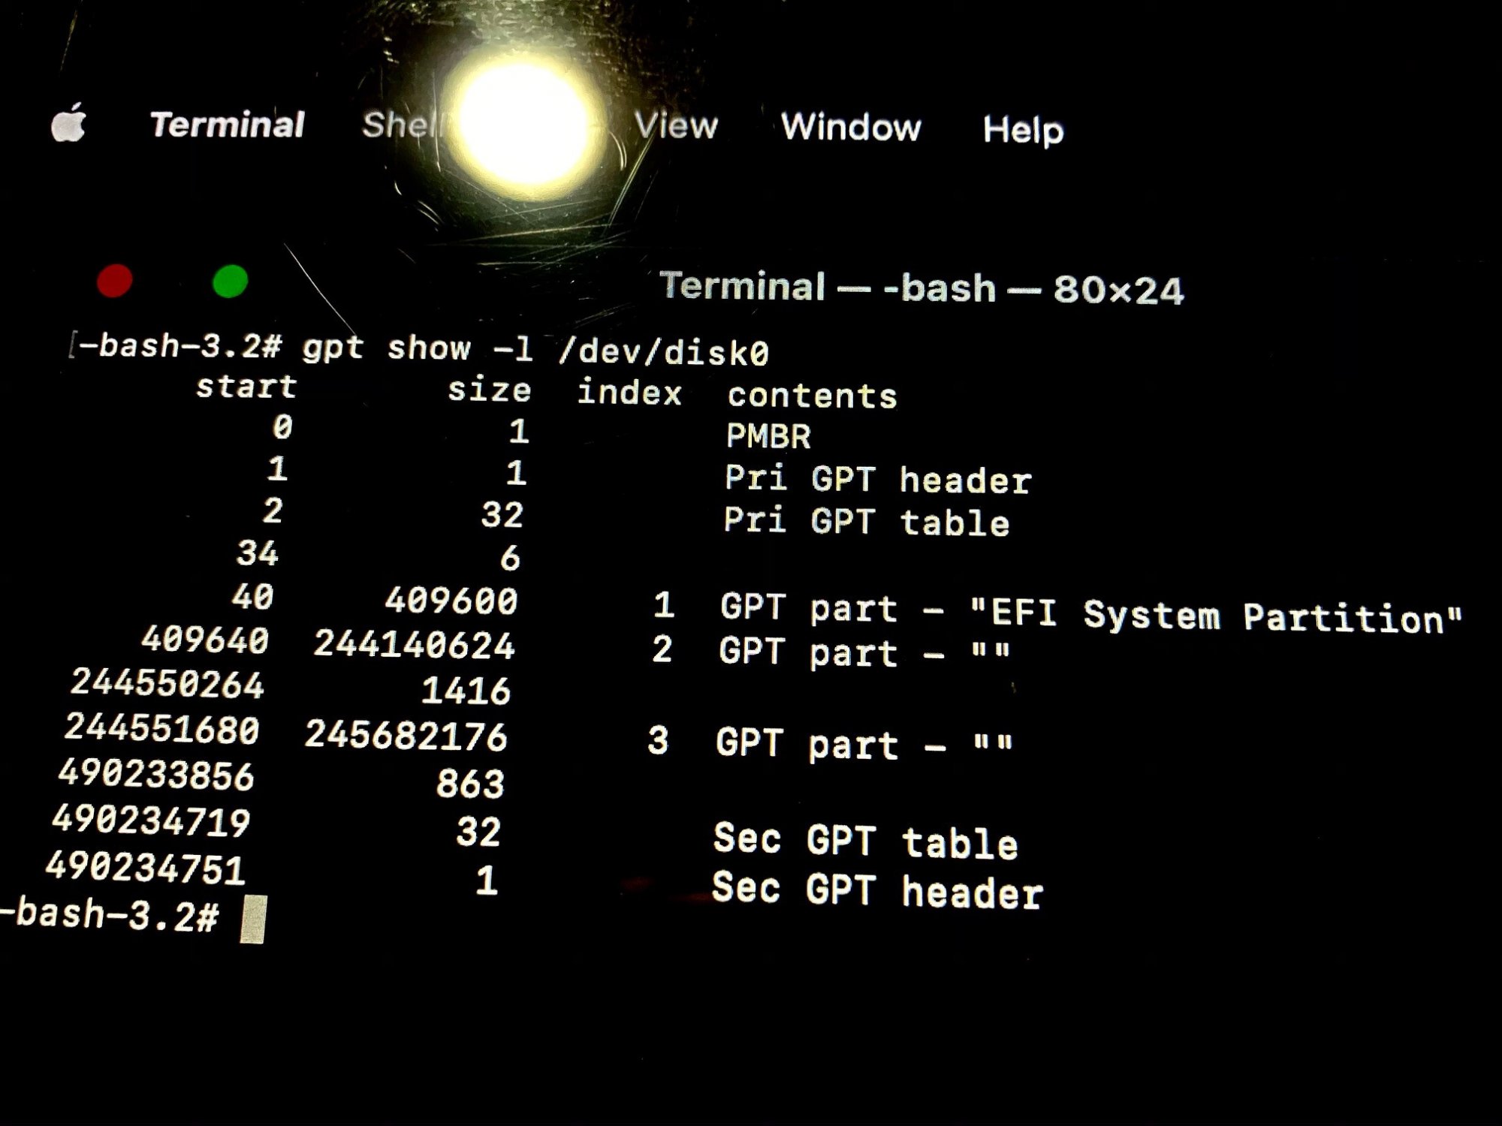Click the start value 244551680
This screenshot has width=1502, height=1126.
[x=162, y=729]
